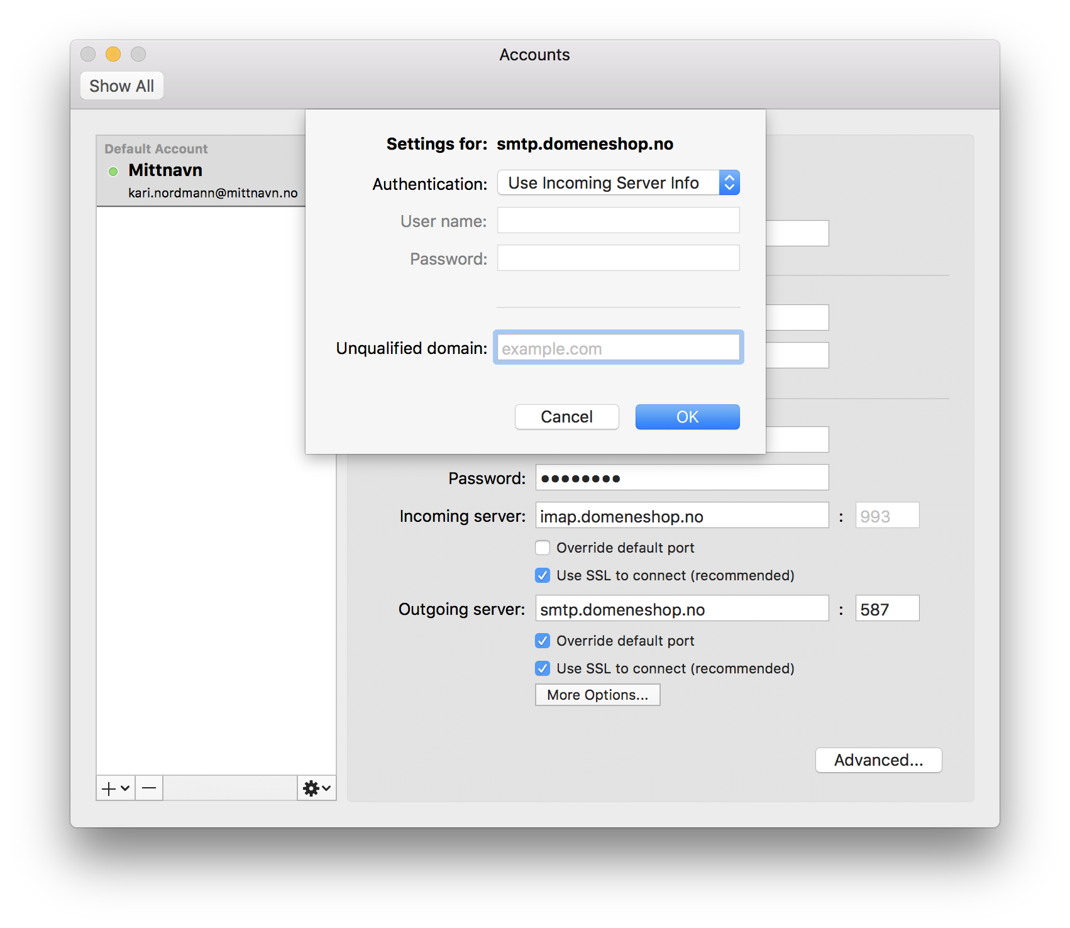
Task: Click the plus add account button
Action: click(116, 788)
